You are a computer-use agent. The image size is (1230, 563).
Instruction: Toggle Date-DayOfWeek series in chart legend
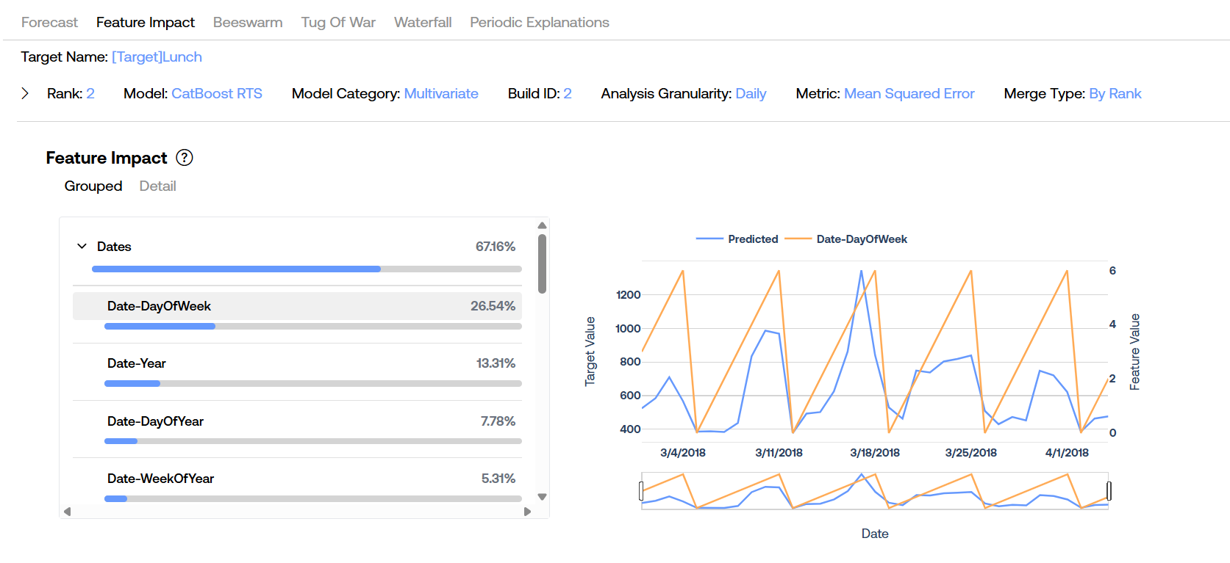[x=846, y=239]
